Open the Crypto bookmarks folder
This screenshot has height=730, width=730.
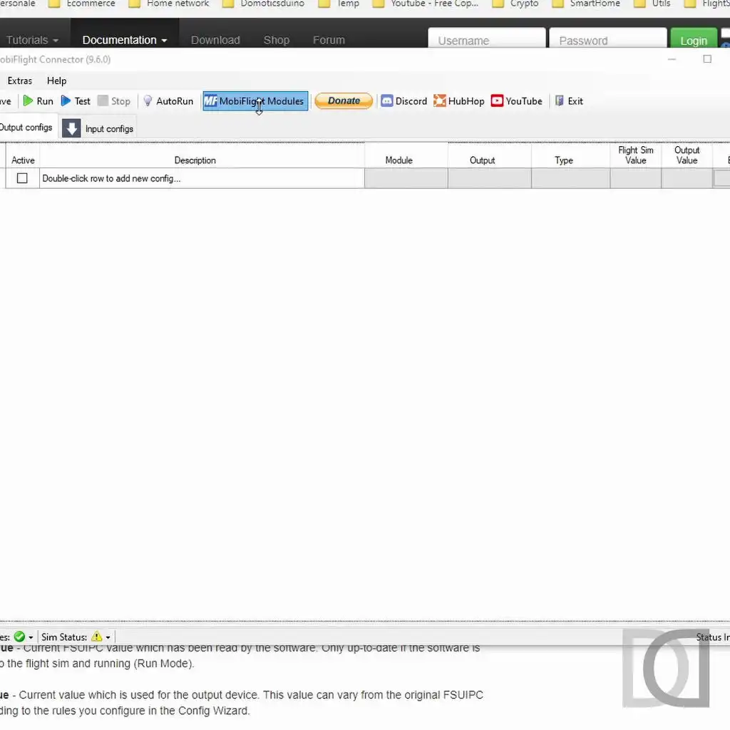click(516, 4)
